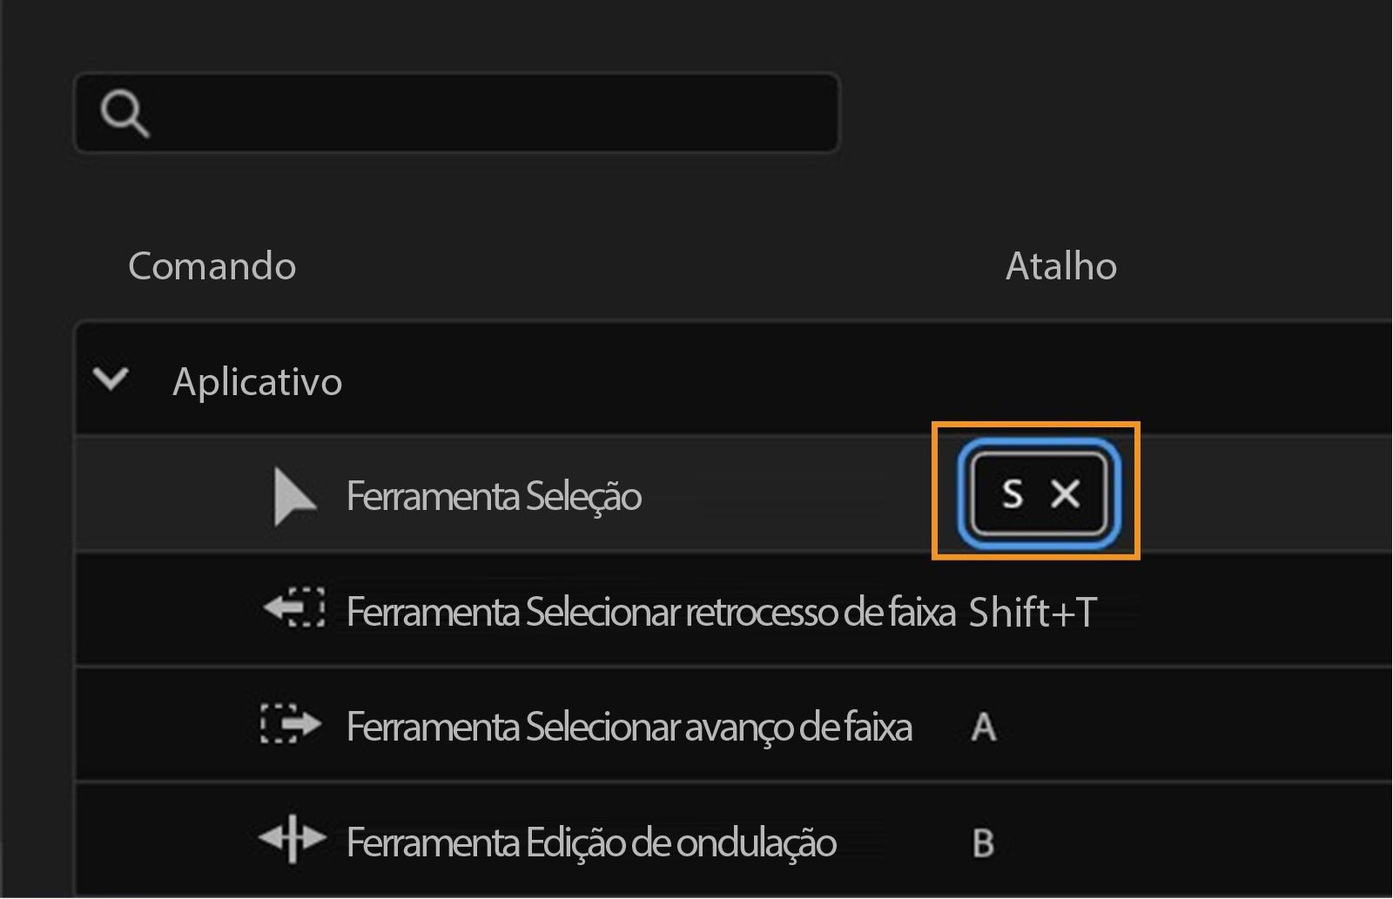1393x899 pixels.
Task: Click the Comando column header
Action: 212,266
